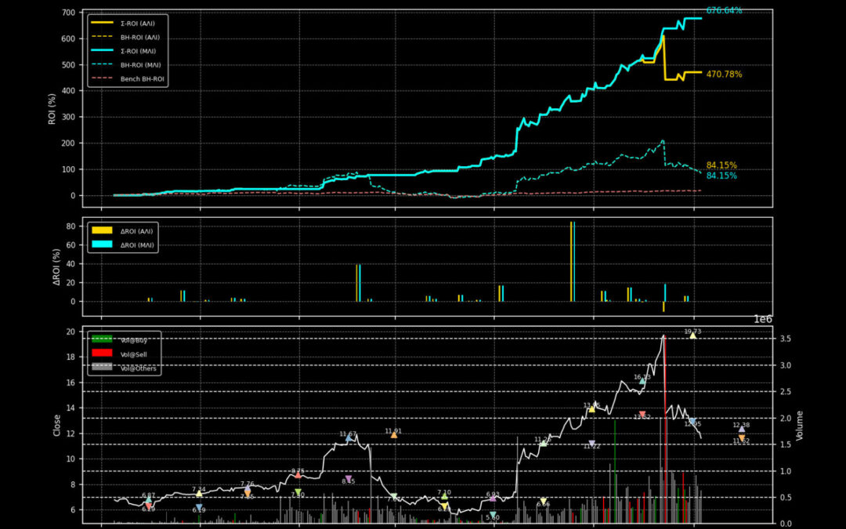Click the yellow ΔROI (AΛI) legend swatch
846x529 pixels.
(103, 230)
